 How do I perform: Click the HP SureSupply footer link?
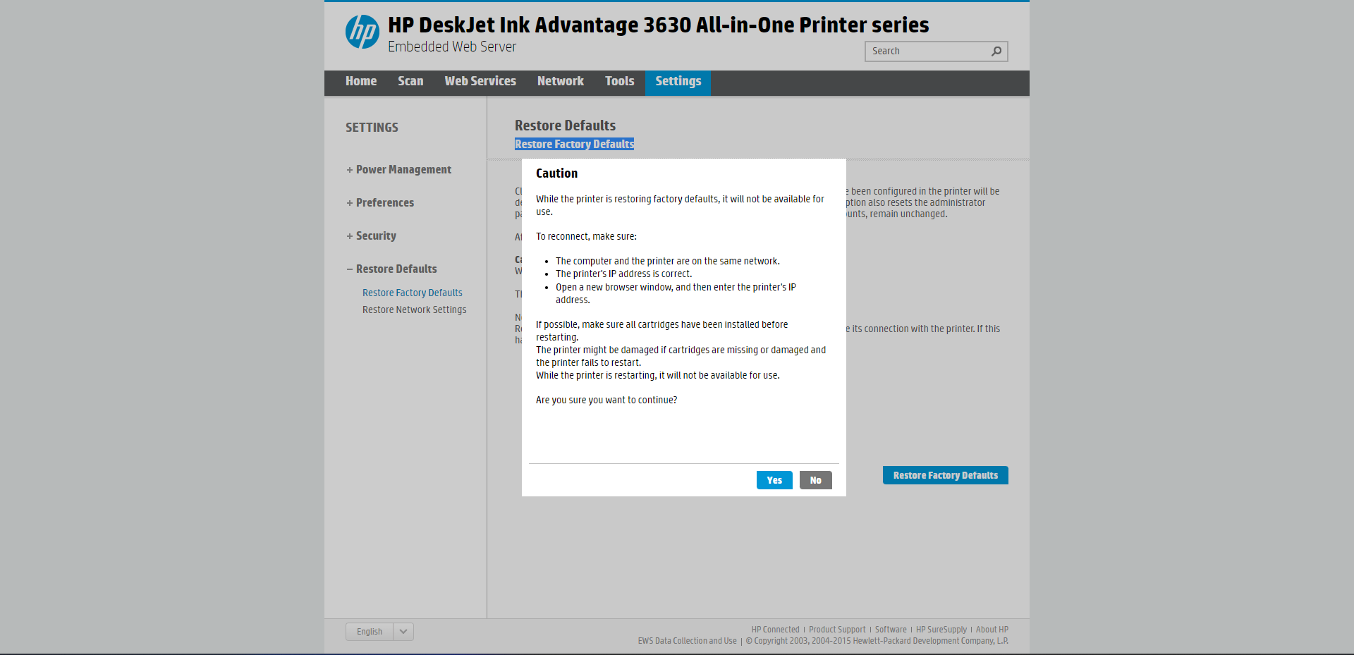941,630
